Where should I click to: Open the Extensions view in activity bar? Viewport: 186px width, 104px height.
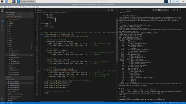click(2, 31)
